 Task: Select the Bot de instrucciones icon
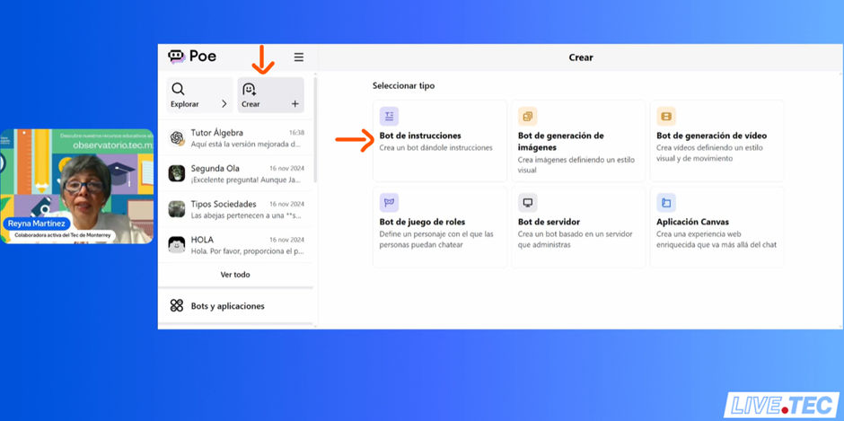389,116
